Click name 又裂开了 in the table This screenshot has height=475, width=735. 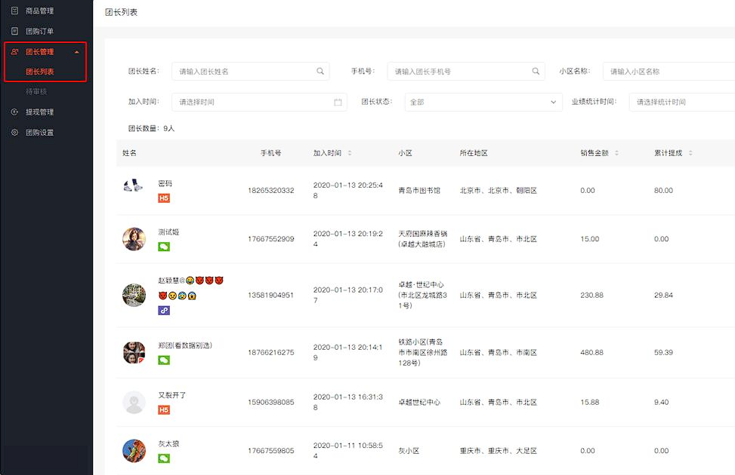pos(172,395)
